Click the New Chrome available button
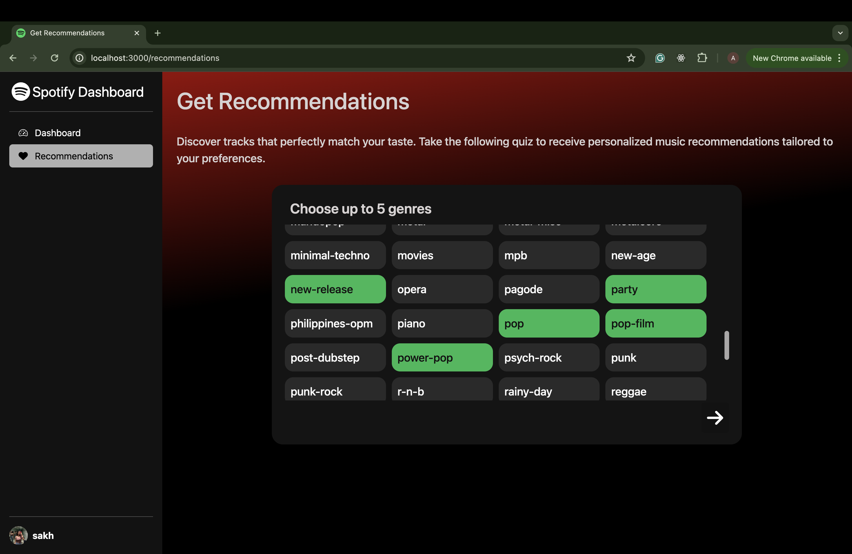This screenshot has width=852, height=554. (x=791, y=58)
